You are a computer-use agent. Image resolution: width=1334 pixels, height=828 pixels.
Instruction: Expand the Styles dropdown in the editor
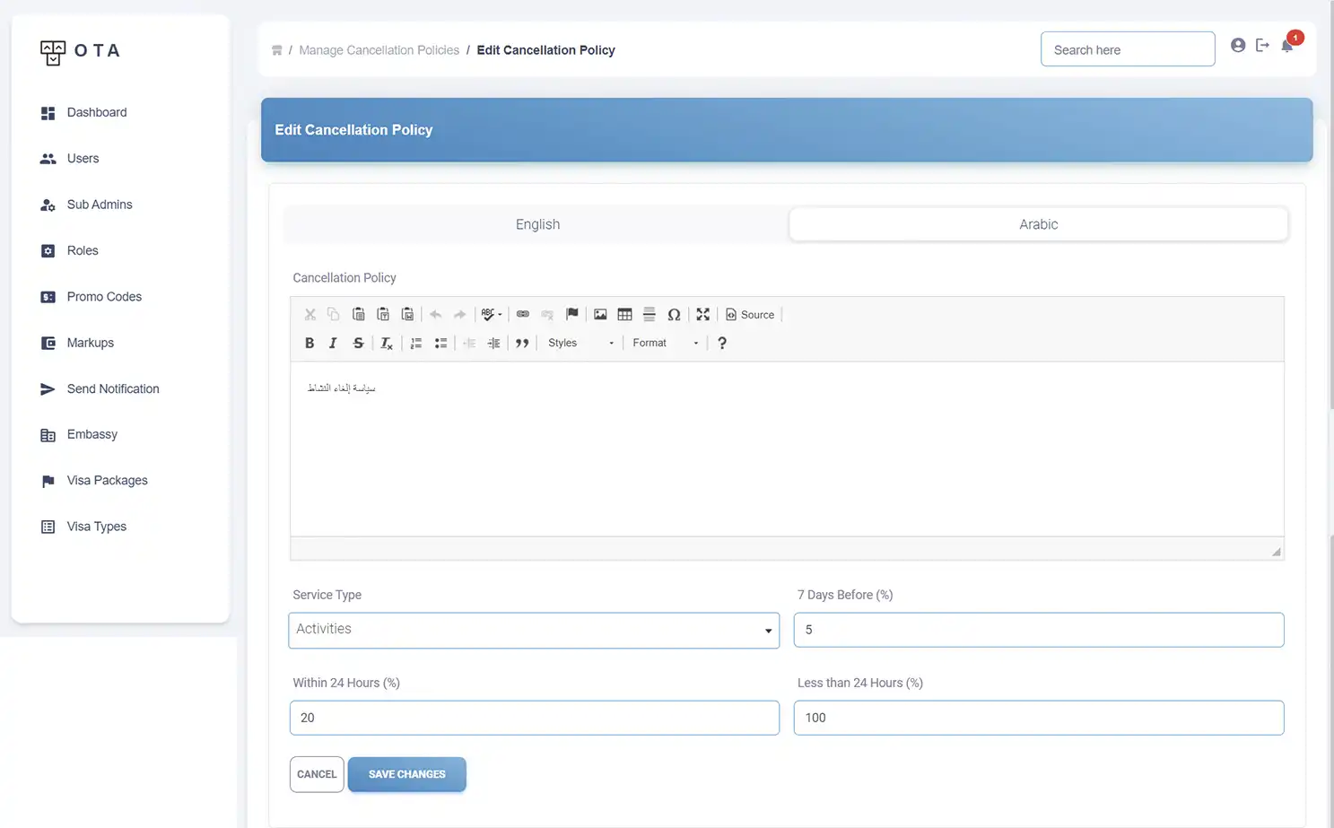(x=580, y=343)
